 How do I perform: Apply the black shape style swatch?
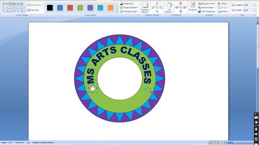tap(50, 8)
